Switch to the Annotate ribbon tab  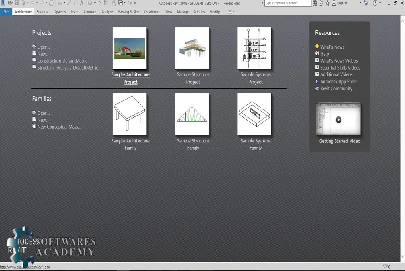tap(90, 12)
